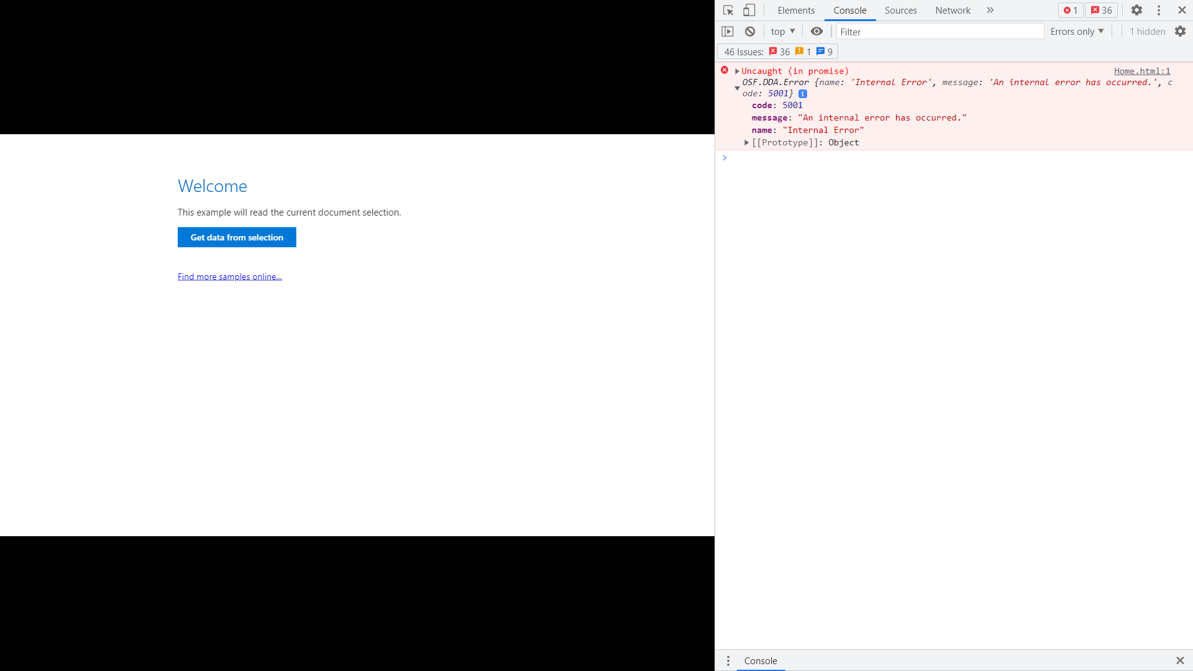Click the info icon beside code 5001

(x=803, y=93)
